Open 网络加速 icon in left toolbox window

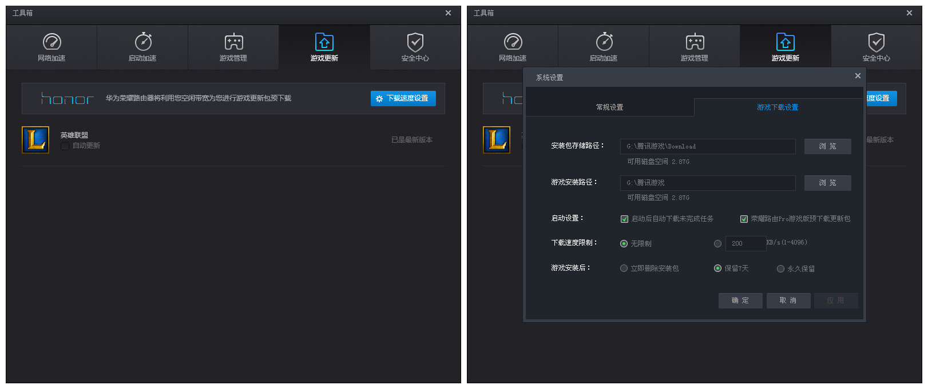pos(51,42)
